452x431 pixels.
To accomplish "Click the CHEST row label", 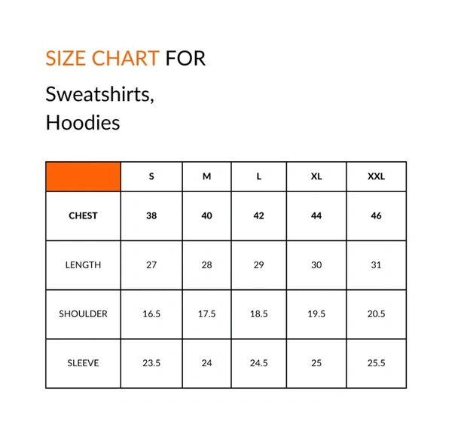I will (83, 215).
